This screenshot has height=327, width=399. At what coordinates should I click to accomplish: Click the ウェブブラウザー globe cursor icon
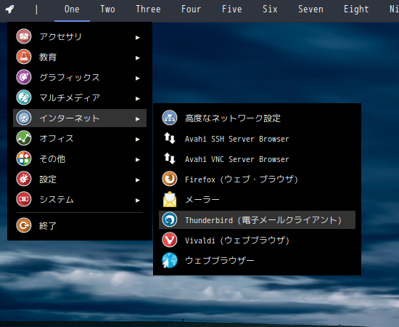[170, 260]
